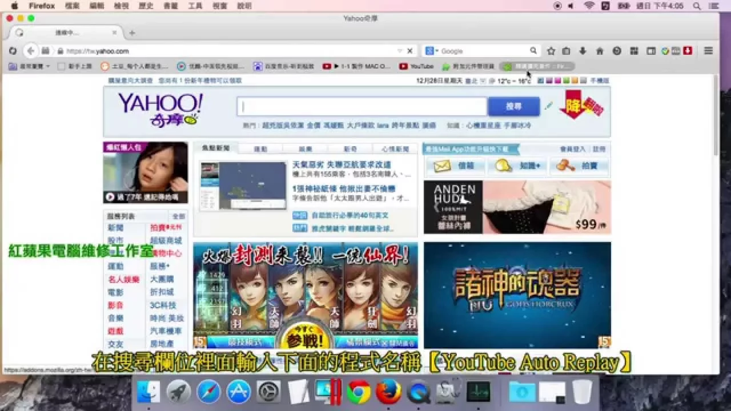The height and width of the screenshot is (411, 731).
Task: Open the downloads arrow icon in toolbar
Action: (583, 51)
